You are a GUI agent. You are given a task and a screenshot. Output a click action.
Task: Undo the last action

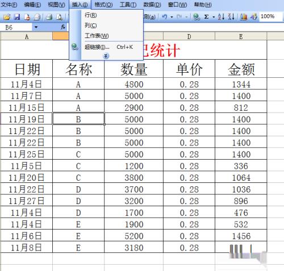(165, 17)
